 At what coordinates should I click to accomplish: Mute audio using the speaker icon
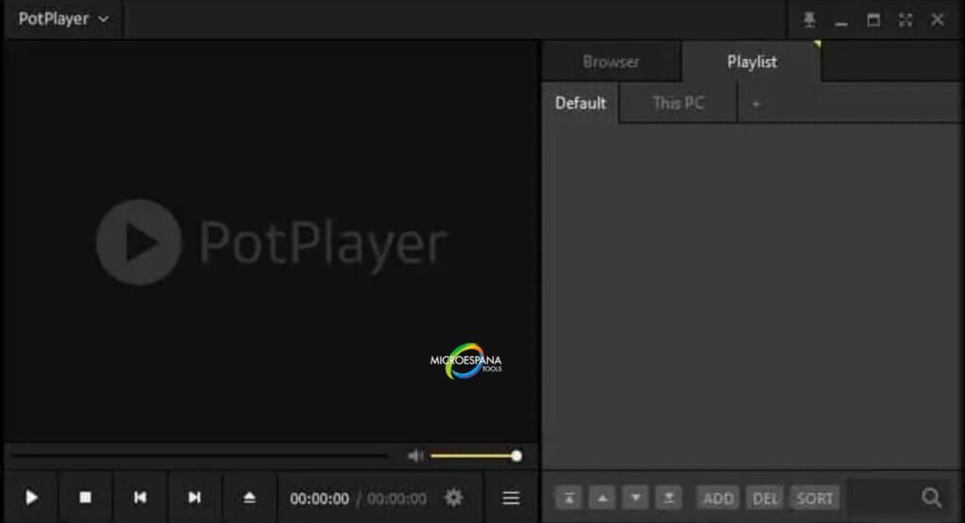coord(415,456)
